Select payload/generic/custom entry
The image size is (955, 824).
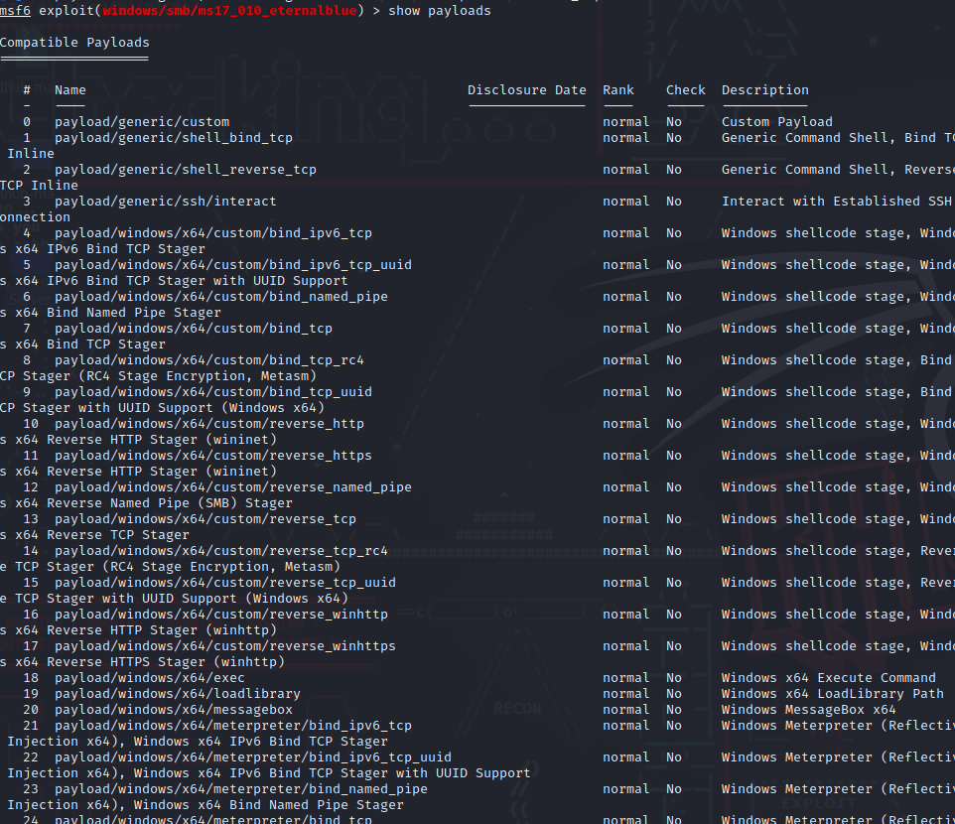(x=142, y=122)
